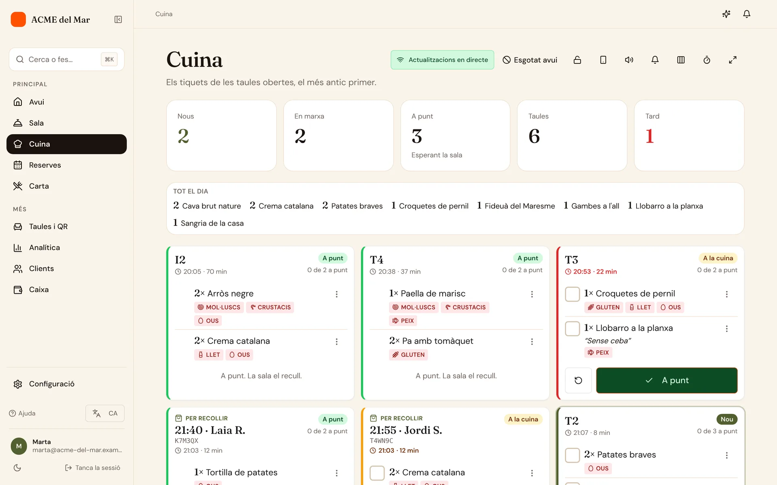Check the Croquetes de pernil checkbox
The height and width of the screenshot is (485, 777).
click(x=572, y=294)
